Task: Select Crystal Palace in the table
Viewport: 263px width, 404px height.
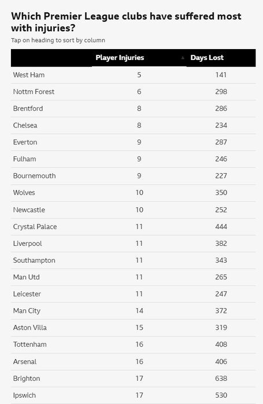Action: coord(35,227)
